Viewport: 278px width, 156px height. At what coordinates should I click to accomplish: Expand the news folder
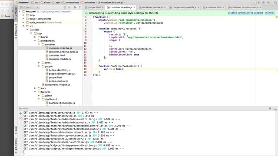pos(39,62)
